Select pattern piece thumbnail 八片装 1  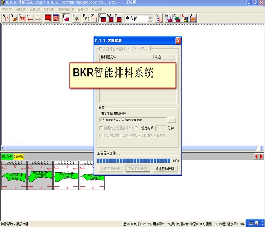coord(14,175)
